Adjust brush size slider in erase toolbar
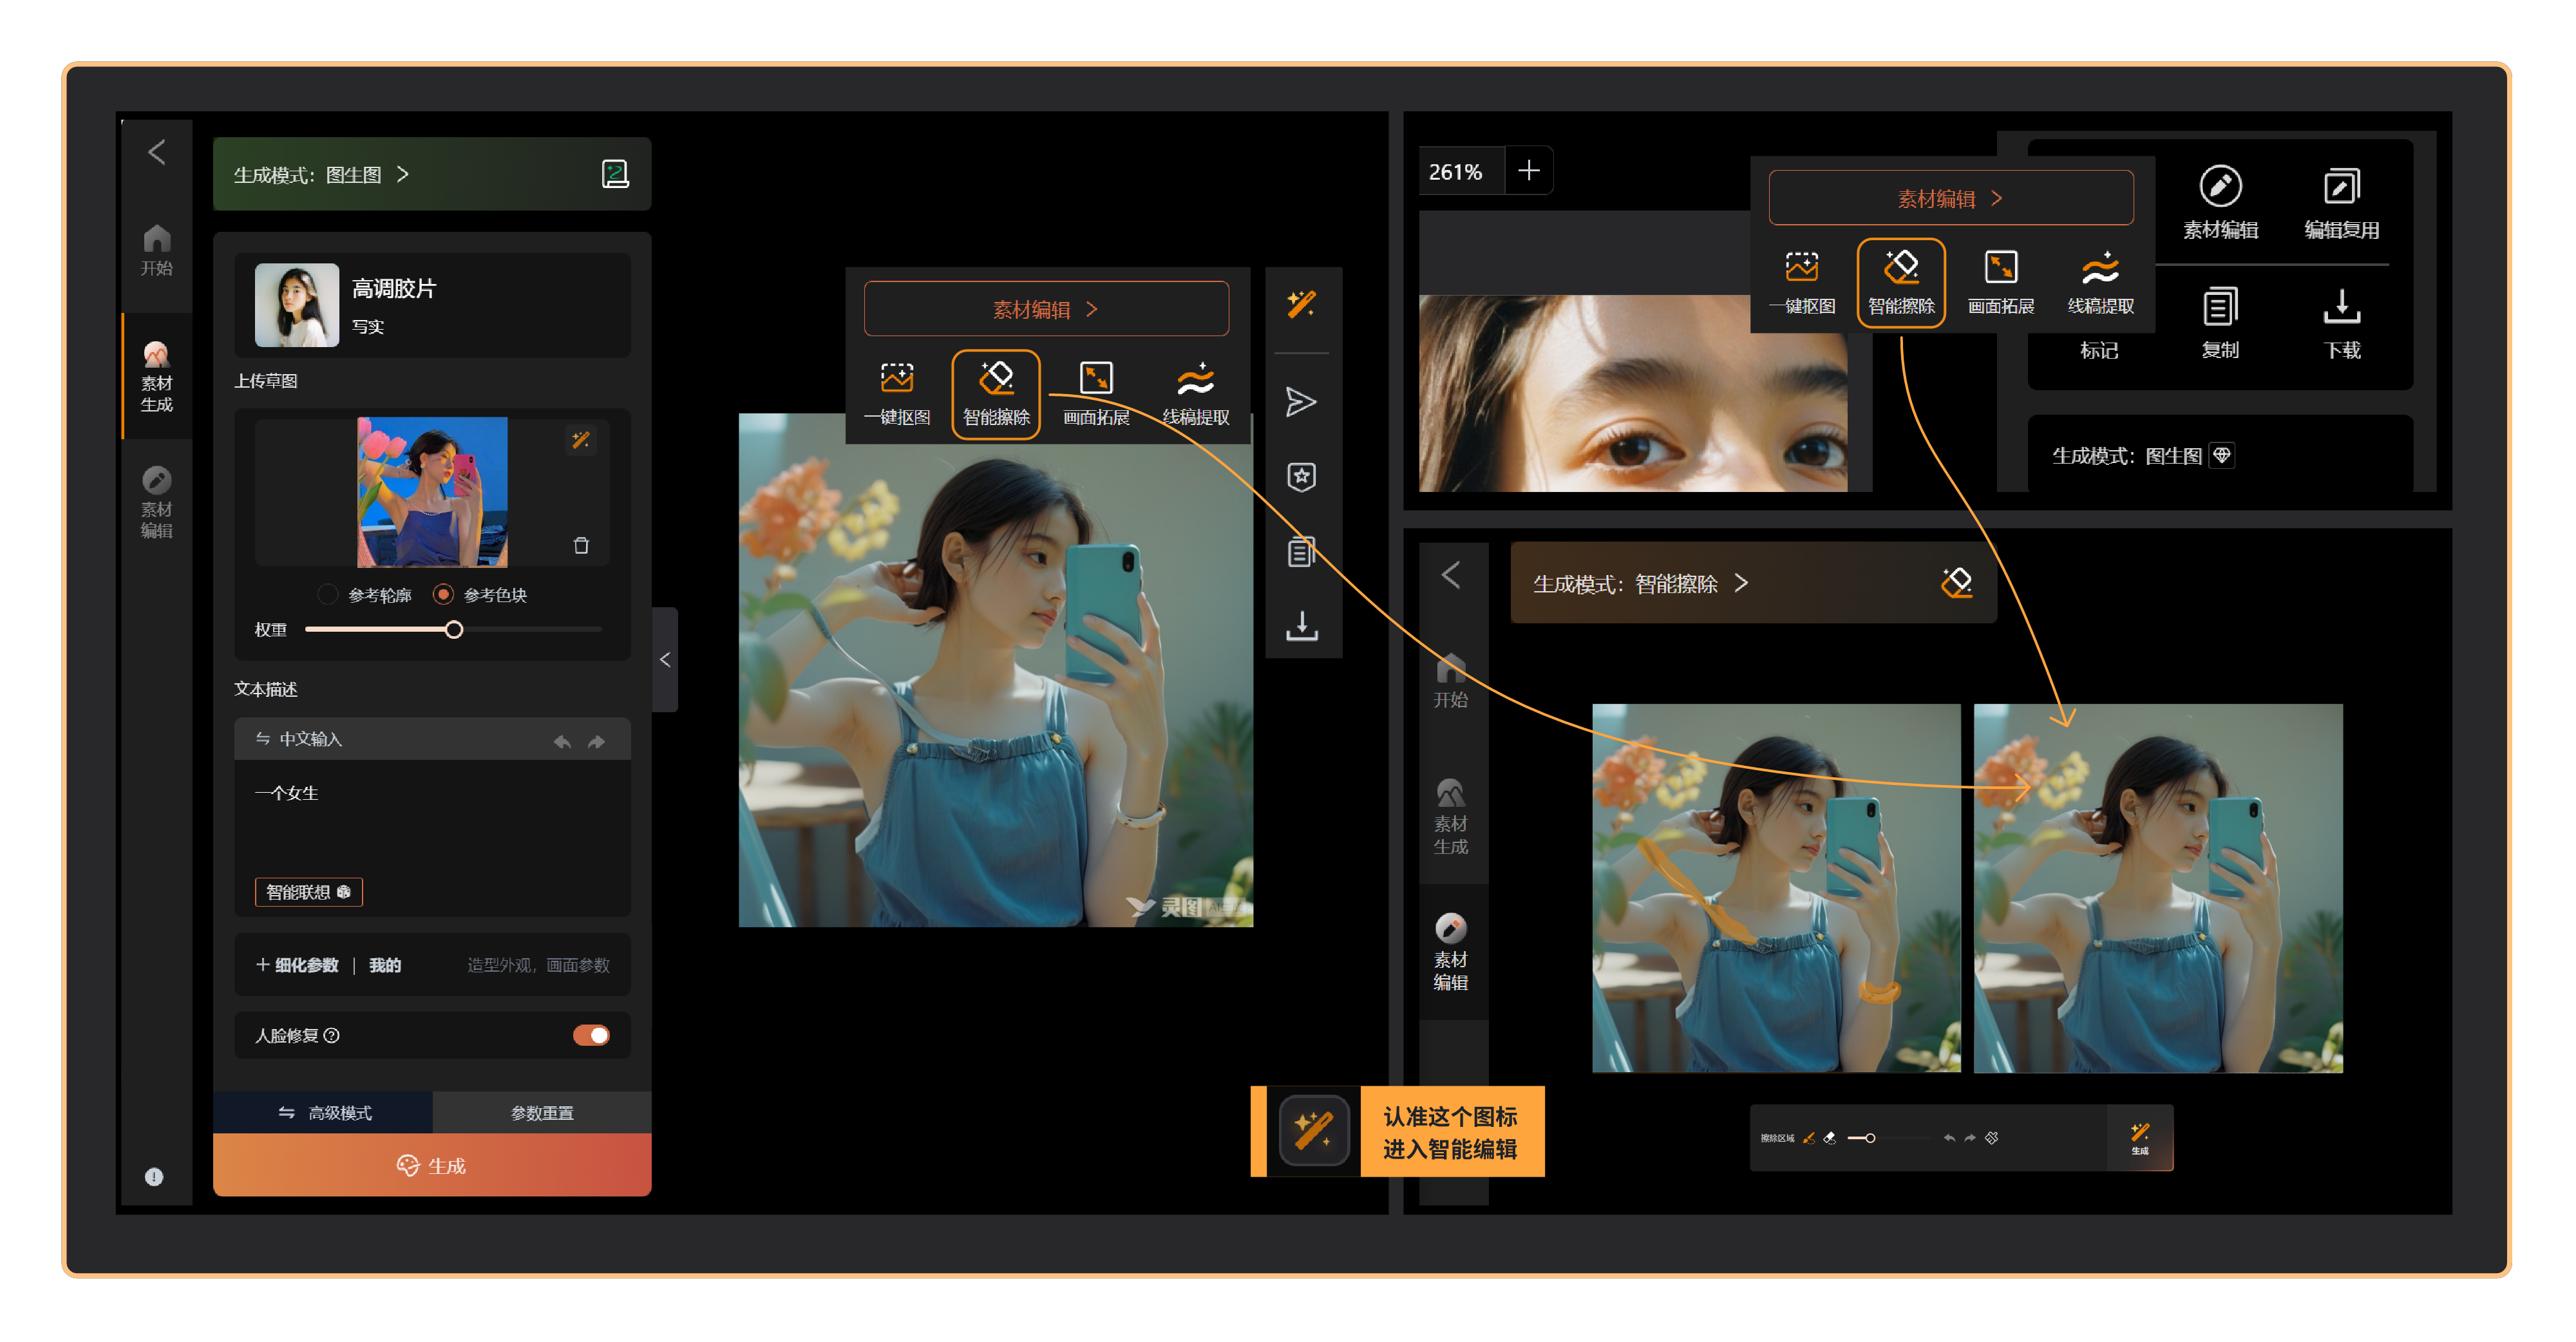Image resolution: width=2576 pixels, height=1342 pixels. click(1870, 1137)
